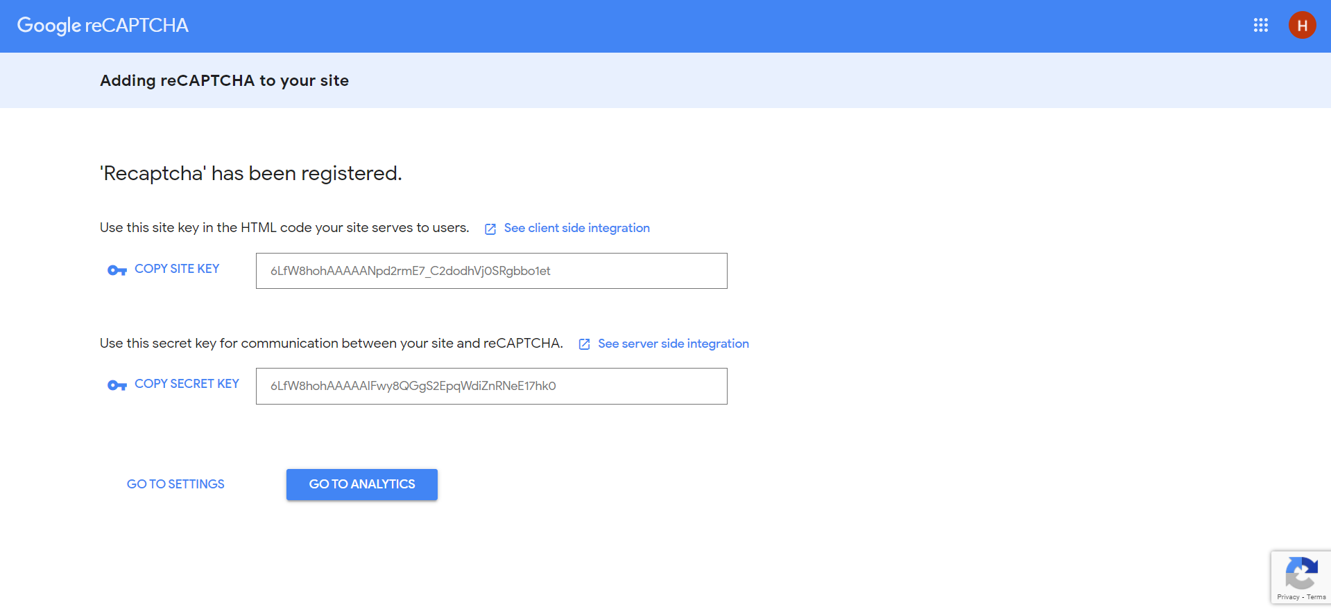1331x611 pixels.
Task: Open the Terms link in reCAPTCHA badge
Action: (1316, 597)
